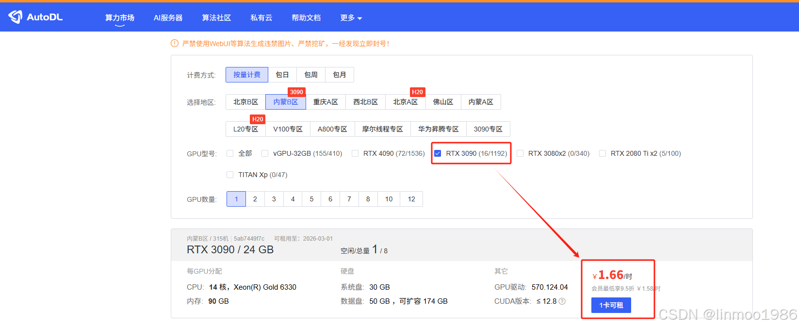Open the 算力市场 nav tab
Screen dimensions: 799x328
tap(120, 18)
